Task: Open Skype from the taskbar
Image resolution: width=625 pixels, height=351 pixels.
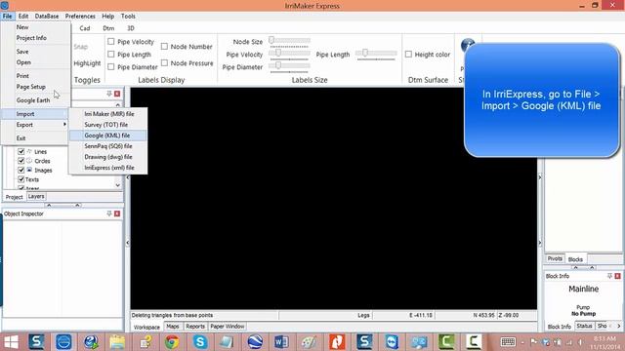Action: (x=200, y=342)
